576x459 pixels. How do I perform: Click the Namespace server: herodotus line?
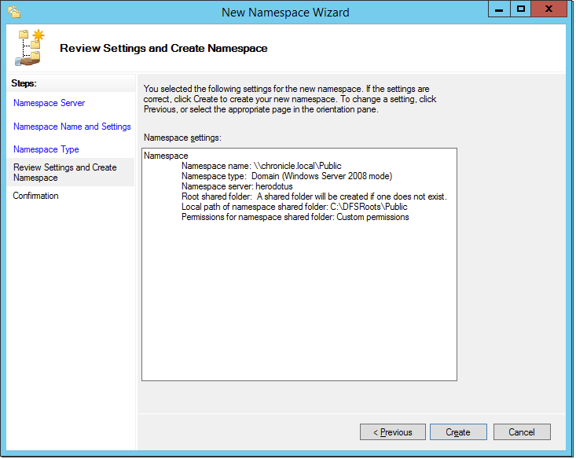click(237, 186)
